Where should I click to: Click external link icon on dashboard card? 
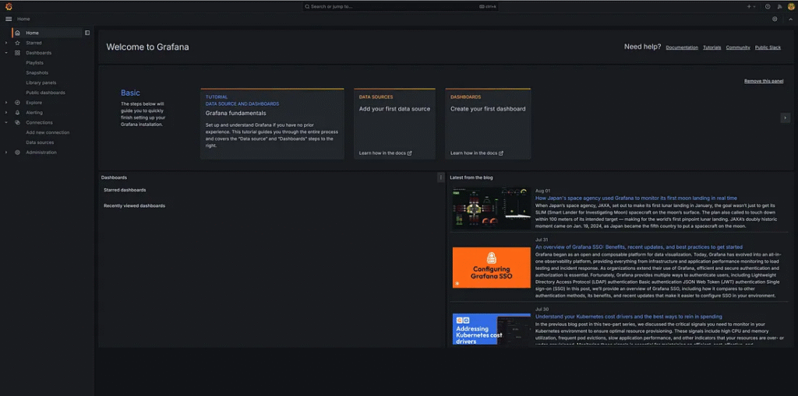click(x=501, y=153)
